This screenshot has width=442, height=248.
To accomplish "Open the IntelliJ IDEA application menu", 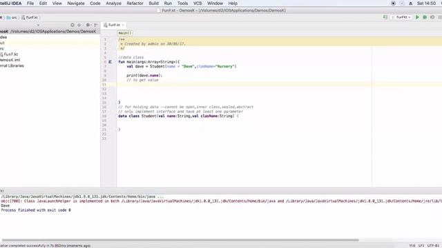I will coord(11,3).
